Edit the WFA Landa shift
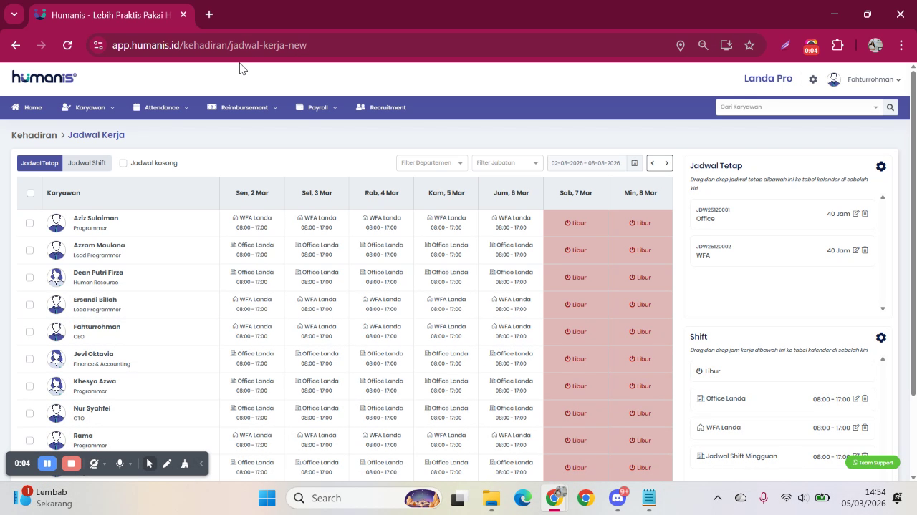917x515 pixels. (856, 428)
